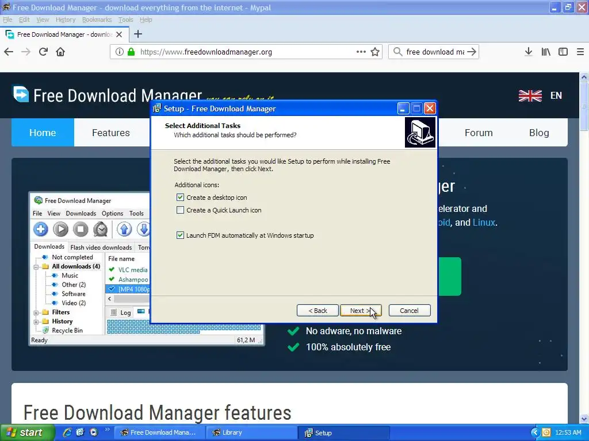Click Back in the setup wizard
The image size is (589, 441).
[x=318, y=311]
